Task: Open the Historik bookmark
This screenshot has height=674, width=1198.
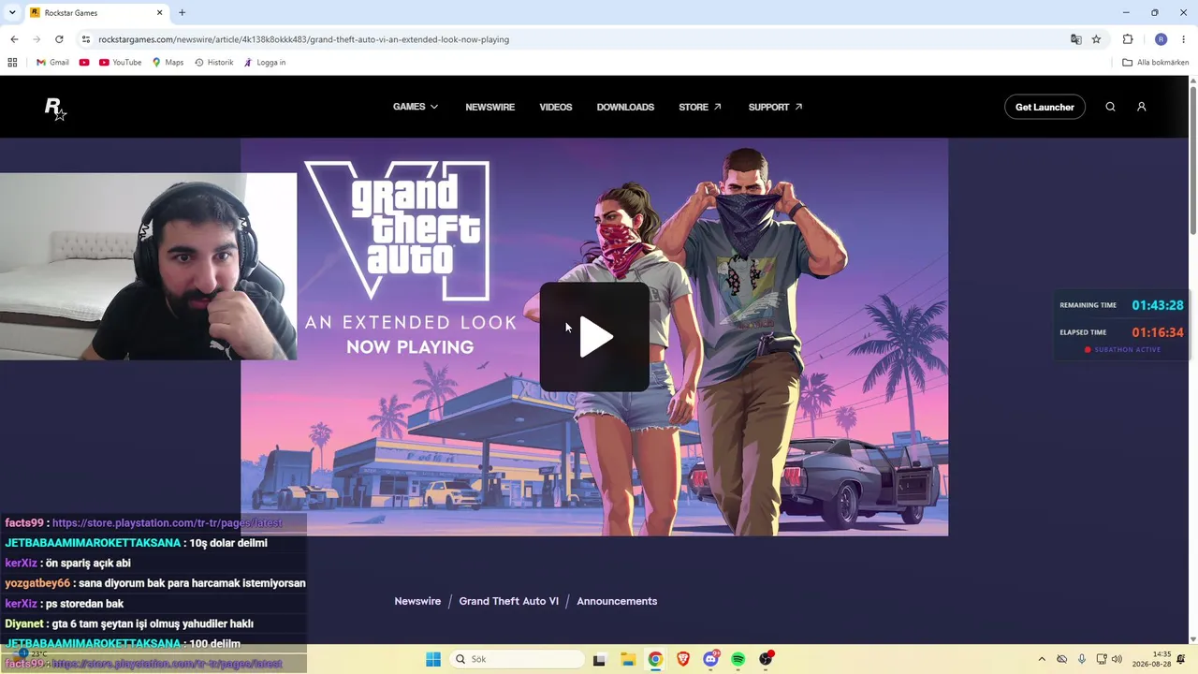Action: [213, 63]
